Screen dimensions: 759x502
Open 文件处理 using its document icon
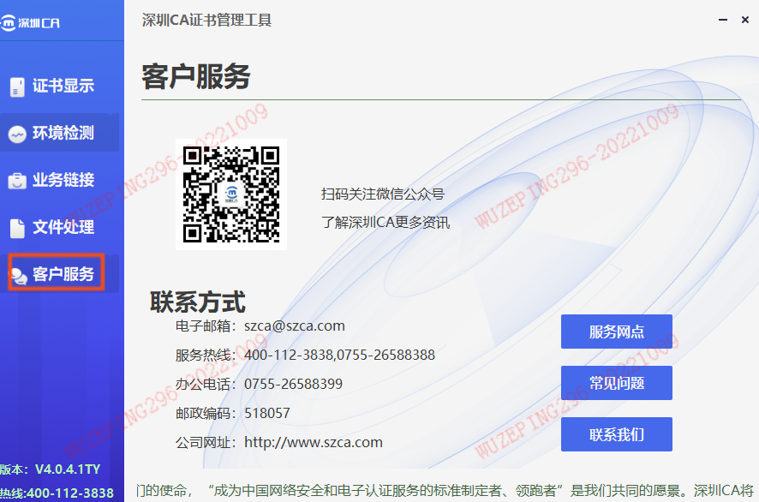pyautogui.click(x=17, y=228)
